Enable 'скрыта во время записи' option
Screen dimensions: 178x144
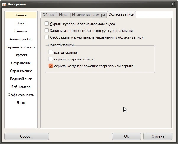(x=51, y=59)
